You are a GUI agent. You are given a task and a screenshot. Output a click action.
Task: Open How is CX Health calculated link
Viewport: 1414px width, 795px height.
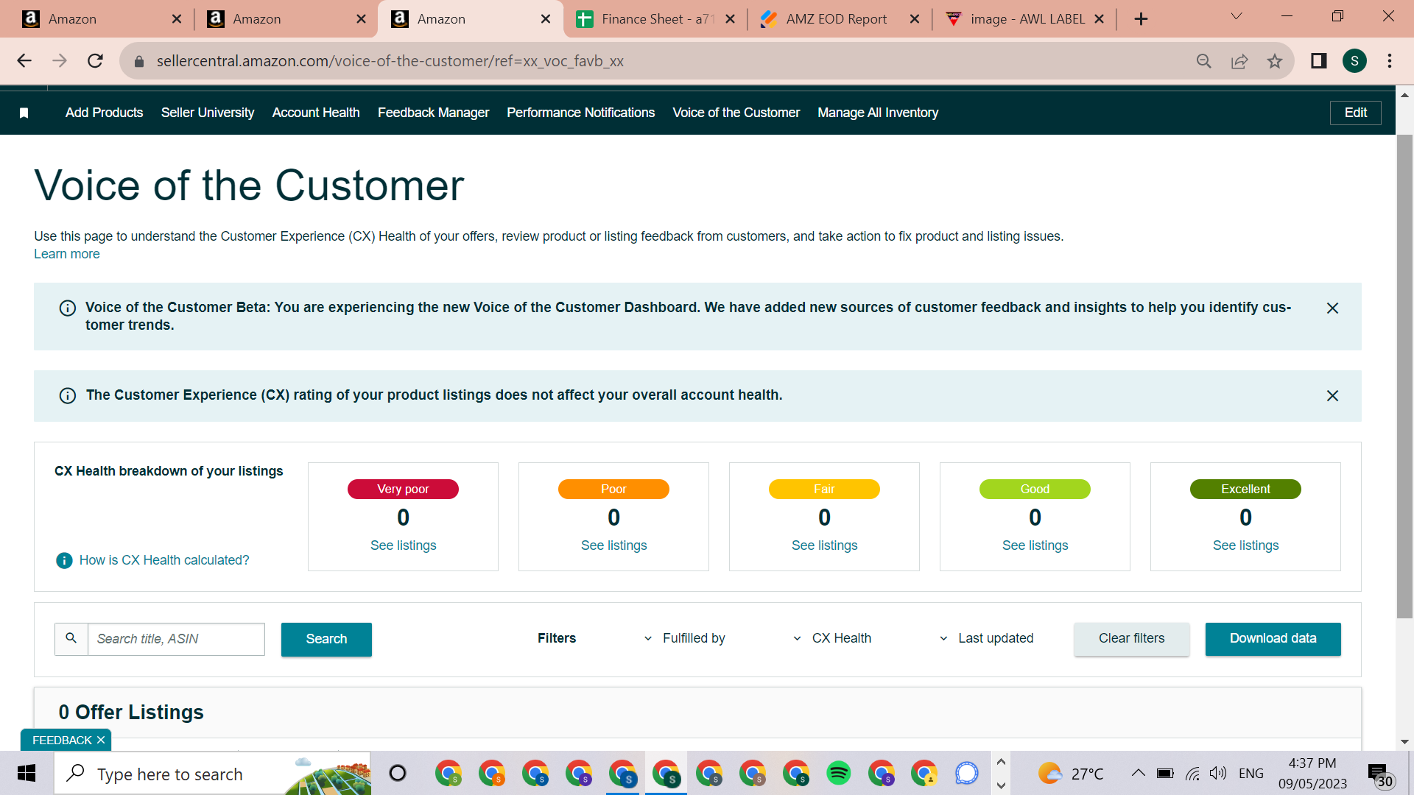(164, 560)
